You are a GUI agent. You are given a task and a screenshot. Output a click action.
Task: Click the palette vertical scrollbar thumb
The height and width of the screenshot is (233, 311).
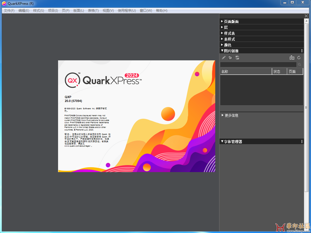click(x=307, y=107)
